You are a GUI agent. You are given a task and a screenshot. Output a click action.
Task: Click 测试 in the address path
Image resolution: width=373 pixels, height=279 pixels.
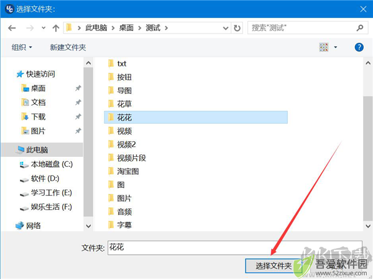pos(153,28)
